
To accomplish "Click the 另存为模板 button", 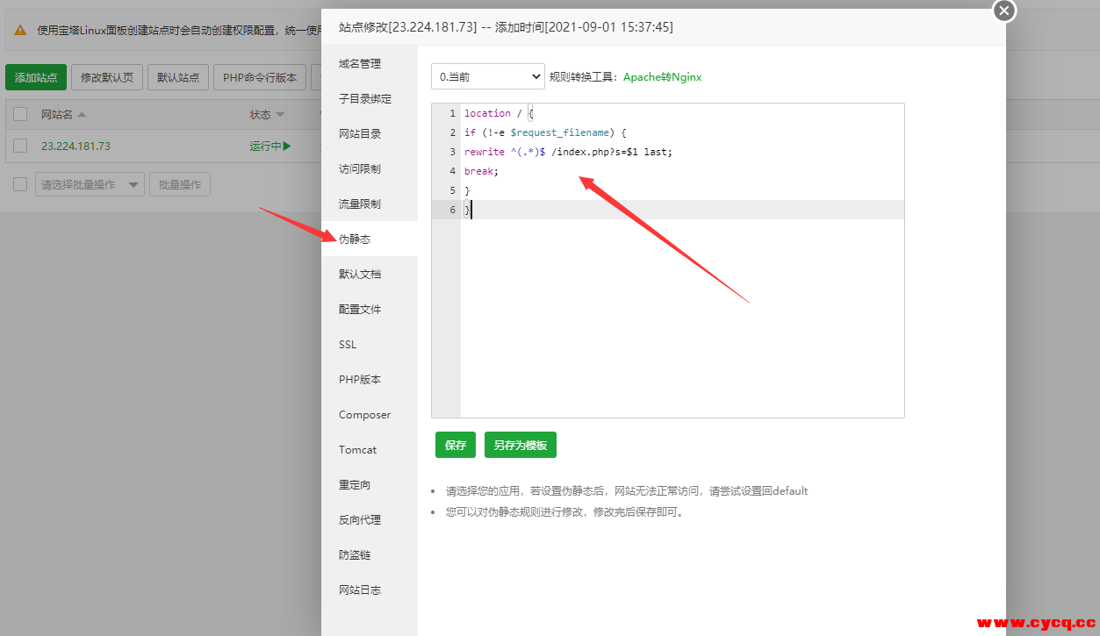I will click(520, 445).
